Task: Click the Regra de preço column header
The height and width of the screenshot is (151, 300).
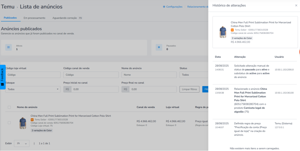Action: (202, 107)
